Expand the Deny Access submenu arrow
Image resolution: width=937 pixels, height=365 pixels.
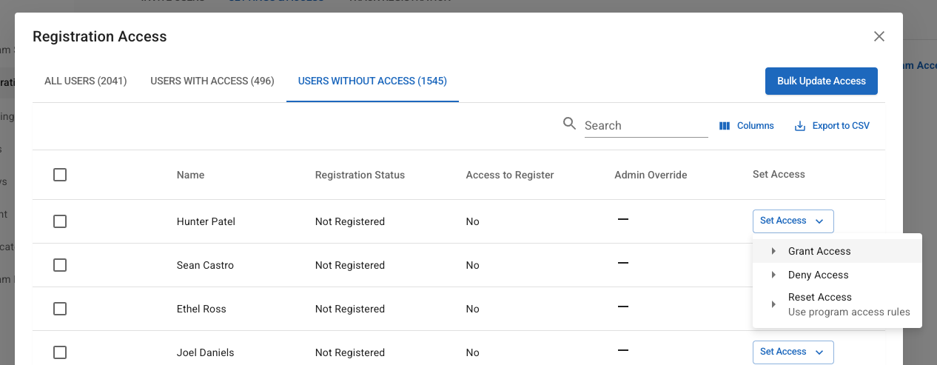point(773,275)
